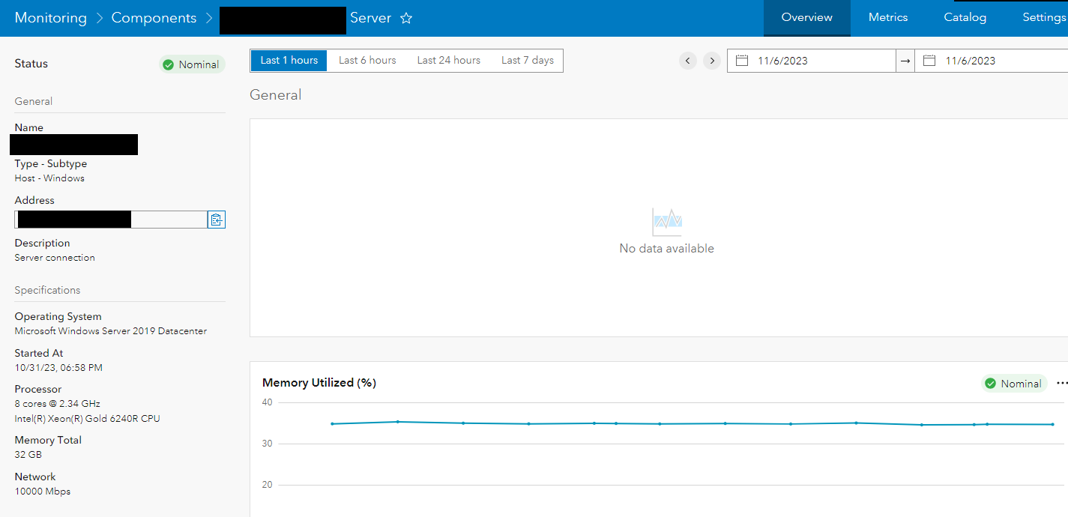Screen dimensions: 1068x517
Task: Select the Last 24 hours range option
Action: tap(448, 60)
